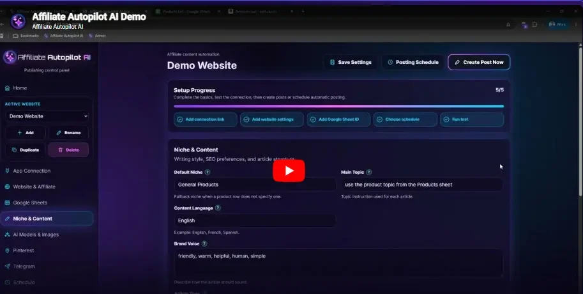The image size is (583, 294).
Task: Bookmark this page with the star icon
Action: (x=508, y=24)
